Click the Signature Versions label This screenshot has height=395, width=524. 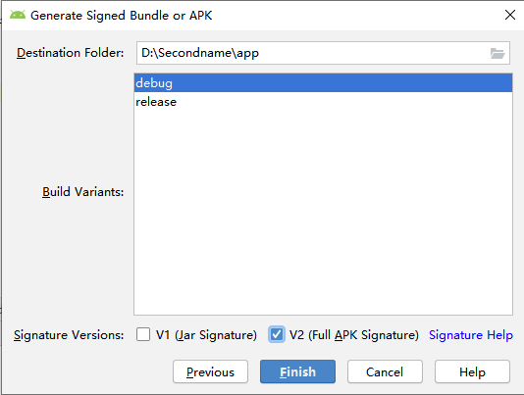click(x=69, y=335)
